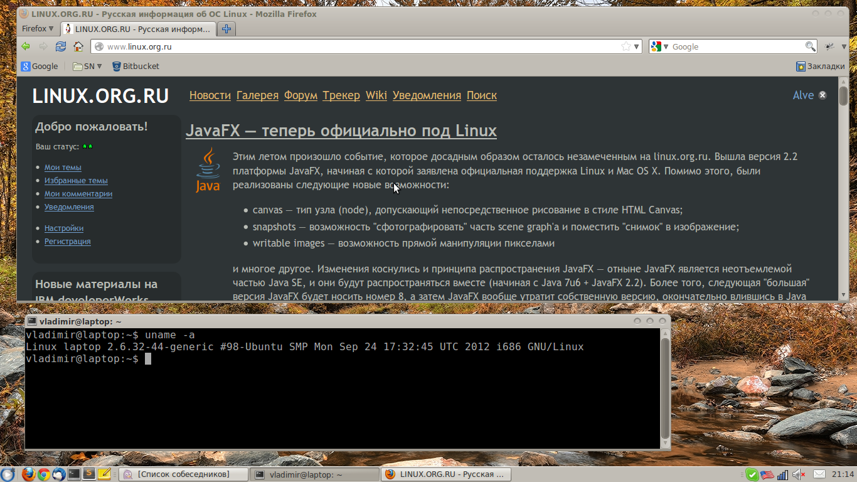
Task: Launch Chrome from the panel launcher
Action: pyautogui.click(x=43, y=474)
